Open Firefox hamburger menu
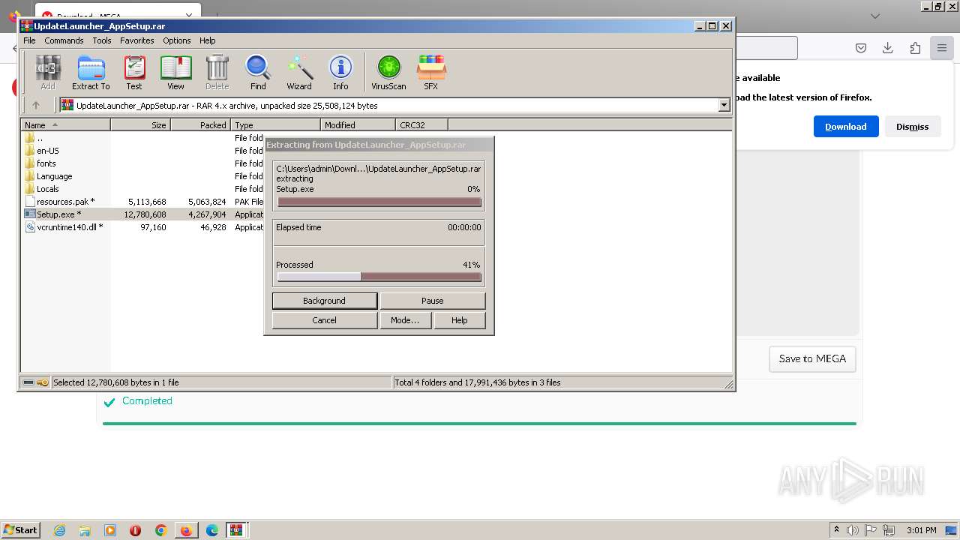Screen dimensions: 960x540 pos(941,48)
